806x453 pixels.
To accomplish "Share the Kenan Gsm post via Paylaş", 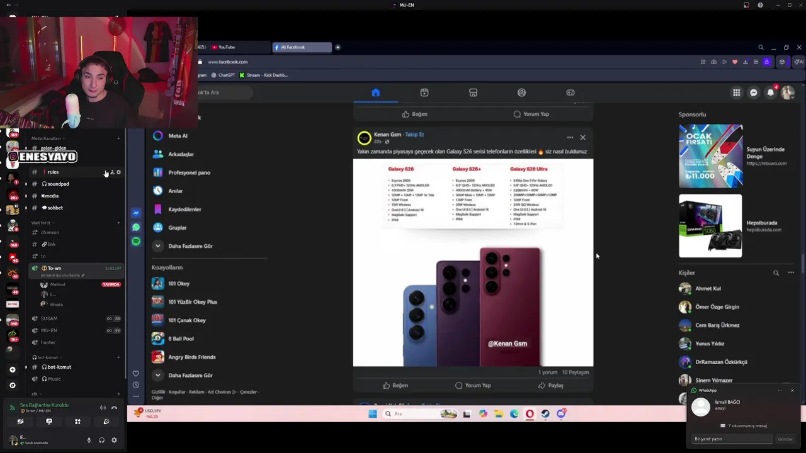I will [x=552, y=385].
